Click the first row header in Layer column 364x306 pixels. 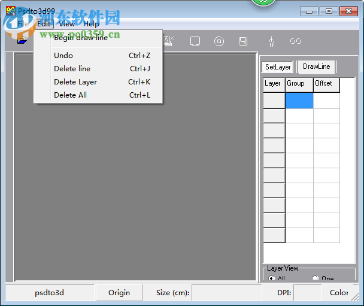coord(274,101)
